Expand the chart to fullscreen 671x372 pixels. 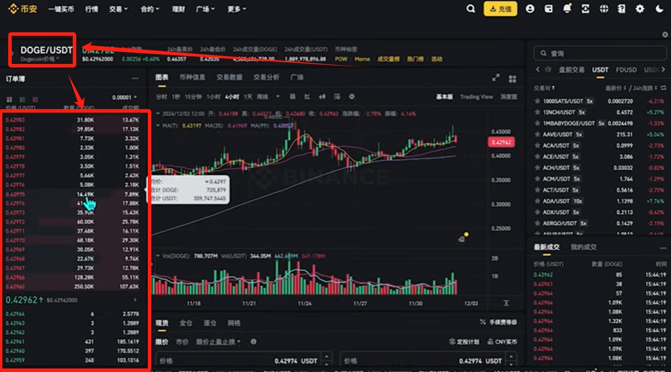(496, 78)
